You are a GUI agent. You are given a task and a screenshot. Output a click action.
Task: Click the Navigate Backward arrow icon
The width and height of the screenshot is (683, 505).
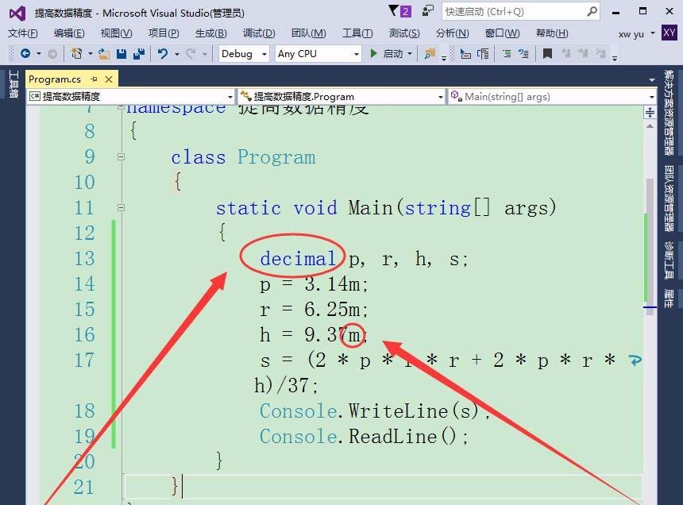25,53
